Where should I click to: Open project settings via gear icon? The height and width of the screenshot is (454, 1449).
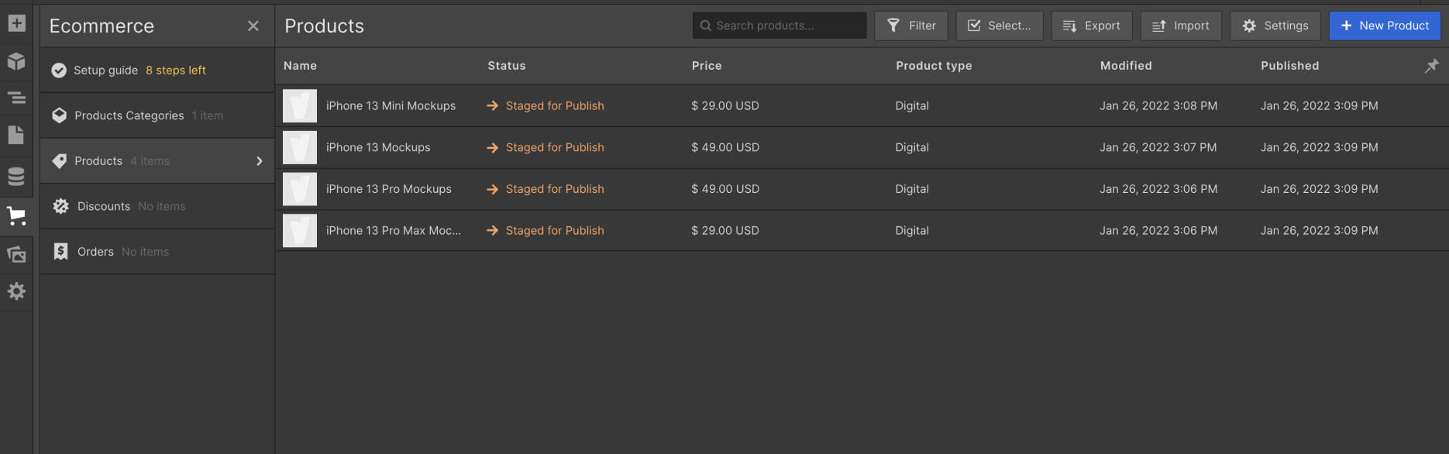17,291
